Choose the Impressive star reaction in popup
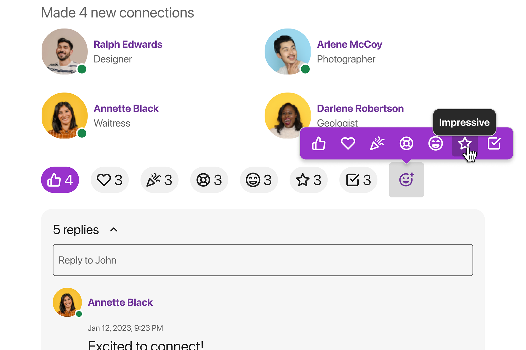The image size is (526, 350). coord(465,143)
